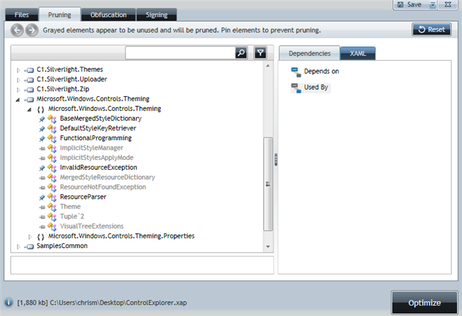Click the Reset button
The width and height of the screenshot is (462, 316).
pyautogui.click(x=431, y=29)
